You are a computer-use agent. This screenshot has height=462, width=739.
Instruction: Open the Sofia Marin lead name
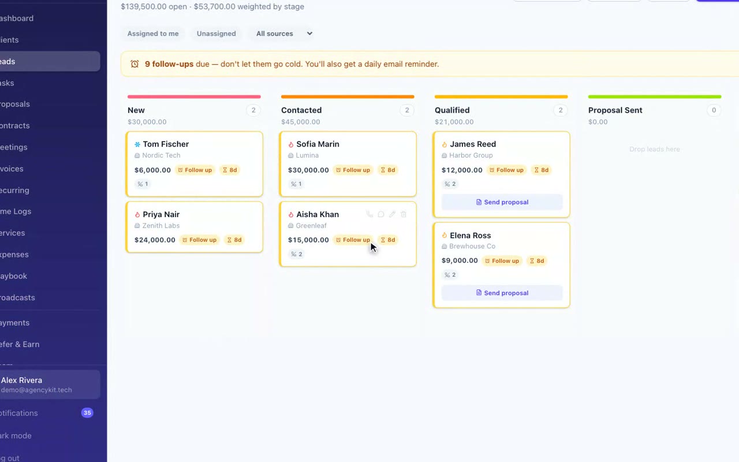[318, 144]
